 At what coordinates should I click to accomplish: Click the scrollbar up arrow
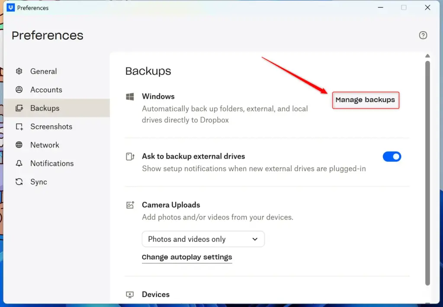427,56
